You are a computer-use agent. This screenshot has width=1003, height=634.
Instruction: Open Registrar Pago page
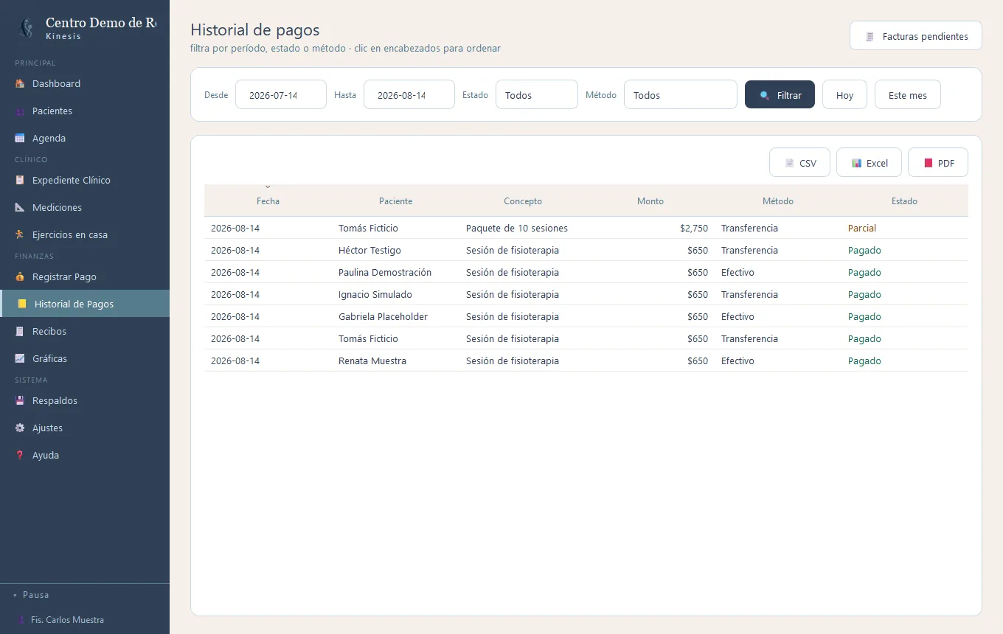85,276
